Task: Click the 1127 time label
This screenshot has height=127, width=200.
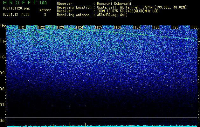Action: [136, 27]
